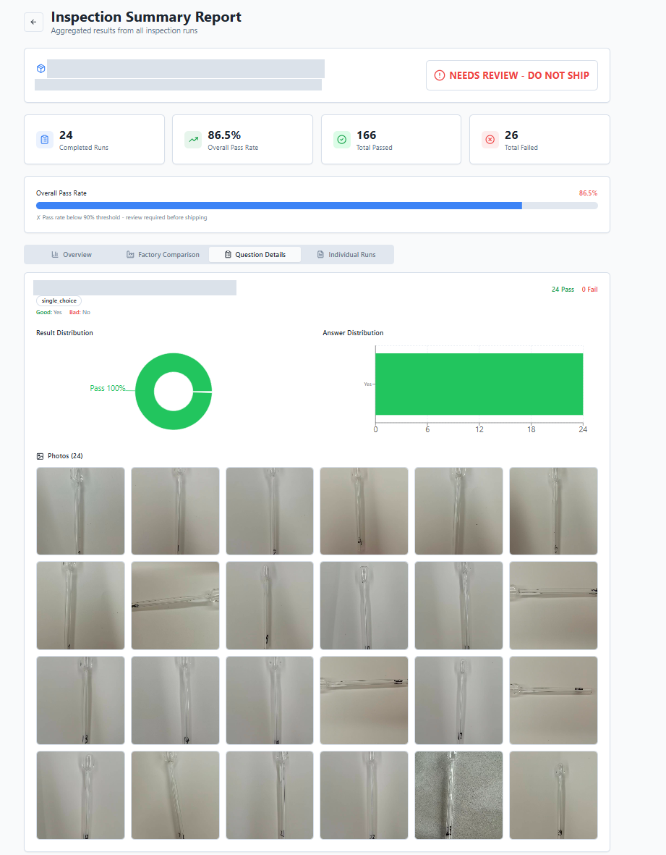
Task: Click the product cube icon
Action: click(x=40, y=69)
